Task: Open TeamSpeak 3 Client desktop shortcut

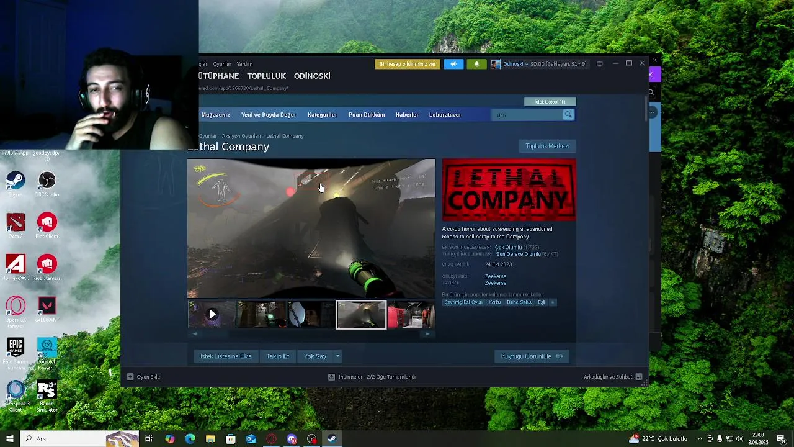Action: [16, 396]
